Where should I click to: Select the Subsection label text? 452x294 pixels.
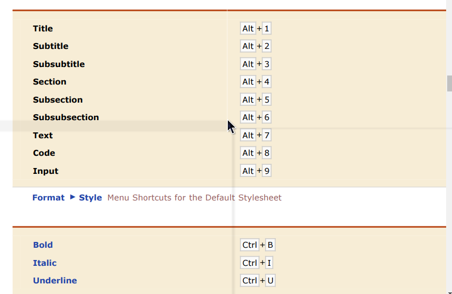pos(57,100)
